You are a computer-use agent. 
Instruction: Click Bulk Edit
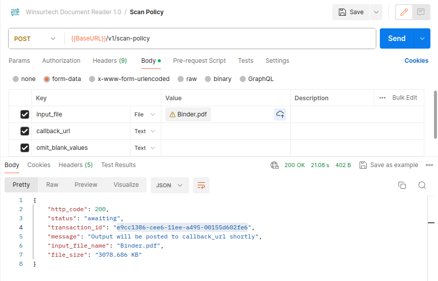pos(405,98)
